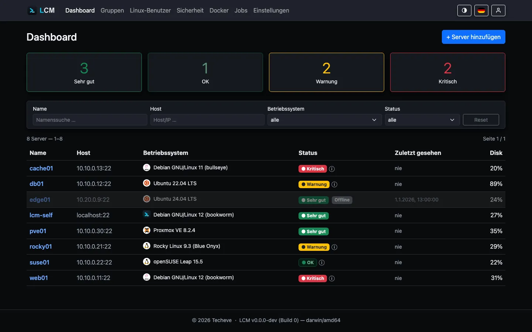
Task: Open the Status filter dropdown
Action: [x=422, y=120]
